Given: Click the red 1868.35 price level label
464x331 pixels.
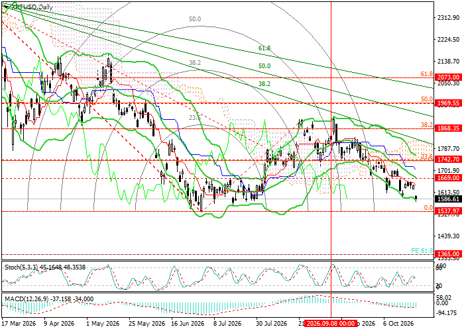Looking at the screenshot, I should pos(448,128).
